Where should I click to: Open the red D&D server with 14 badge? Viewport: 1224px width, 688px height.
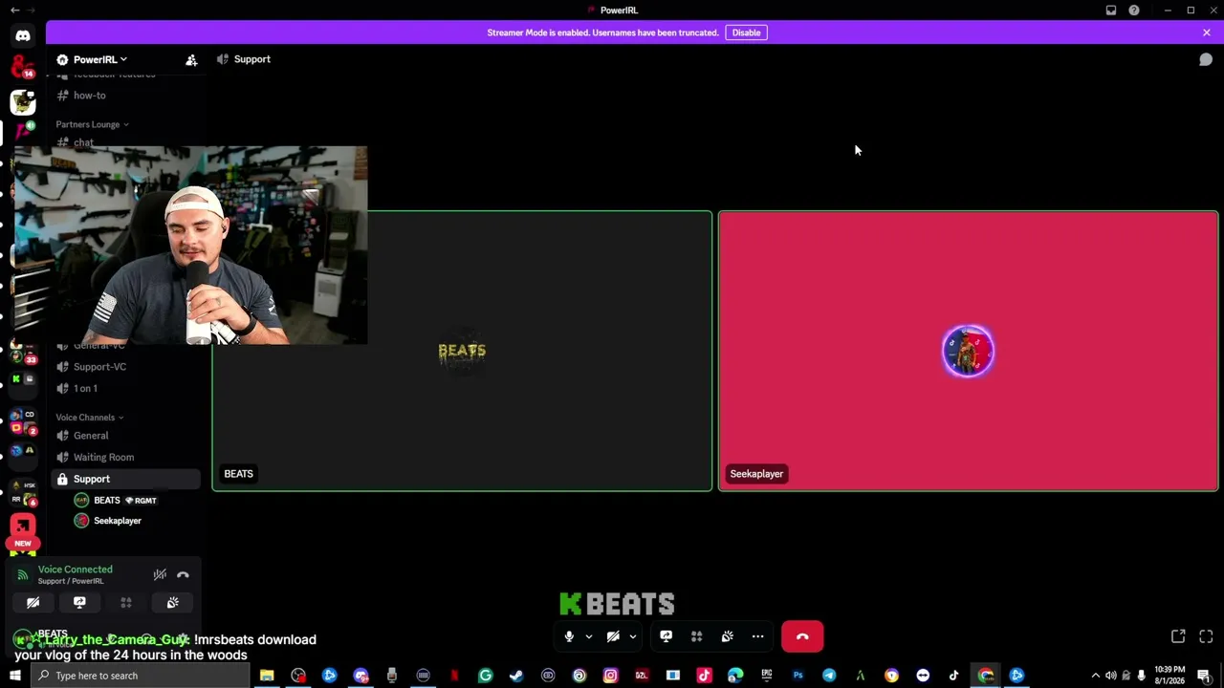tap(23, 67)
